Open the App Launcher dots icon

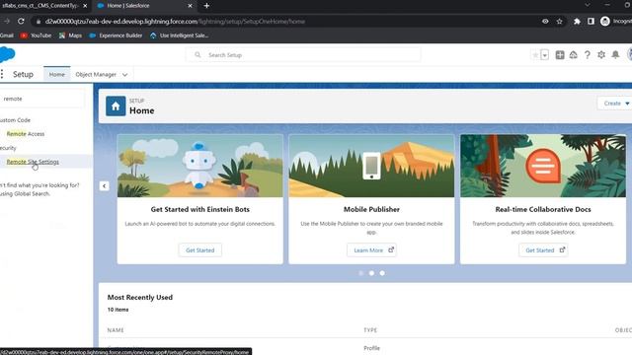(2, 74)
